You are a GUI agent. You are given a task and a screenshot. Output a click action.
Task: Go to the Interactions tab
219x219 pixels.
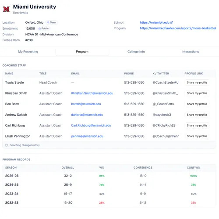point(190,52)
